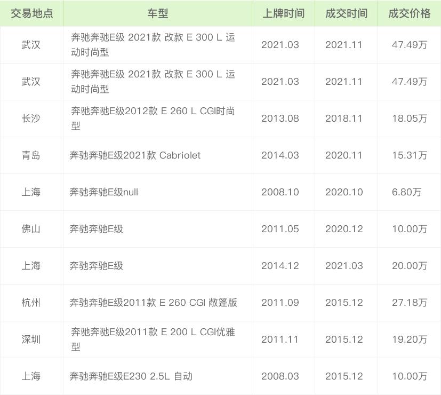Select the 6.80万 price cell

[x=406, y=192]
